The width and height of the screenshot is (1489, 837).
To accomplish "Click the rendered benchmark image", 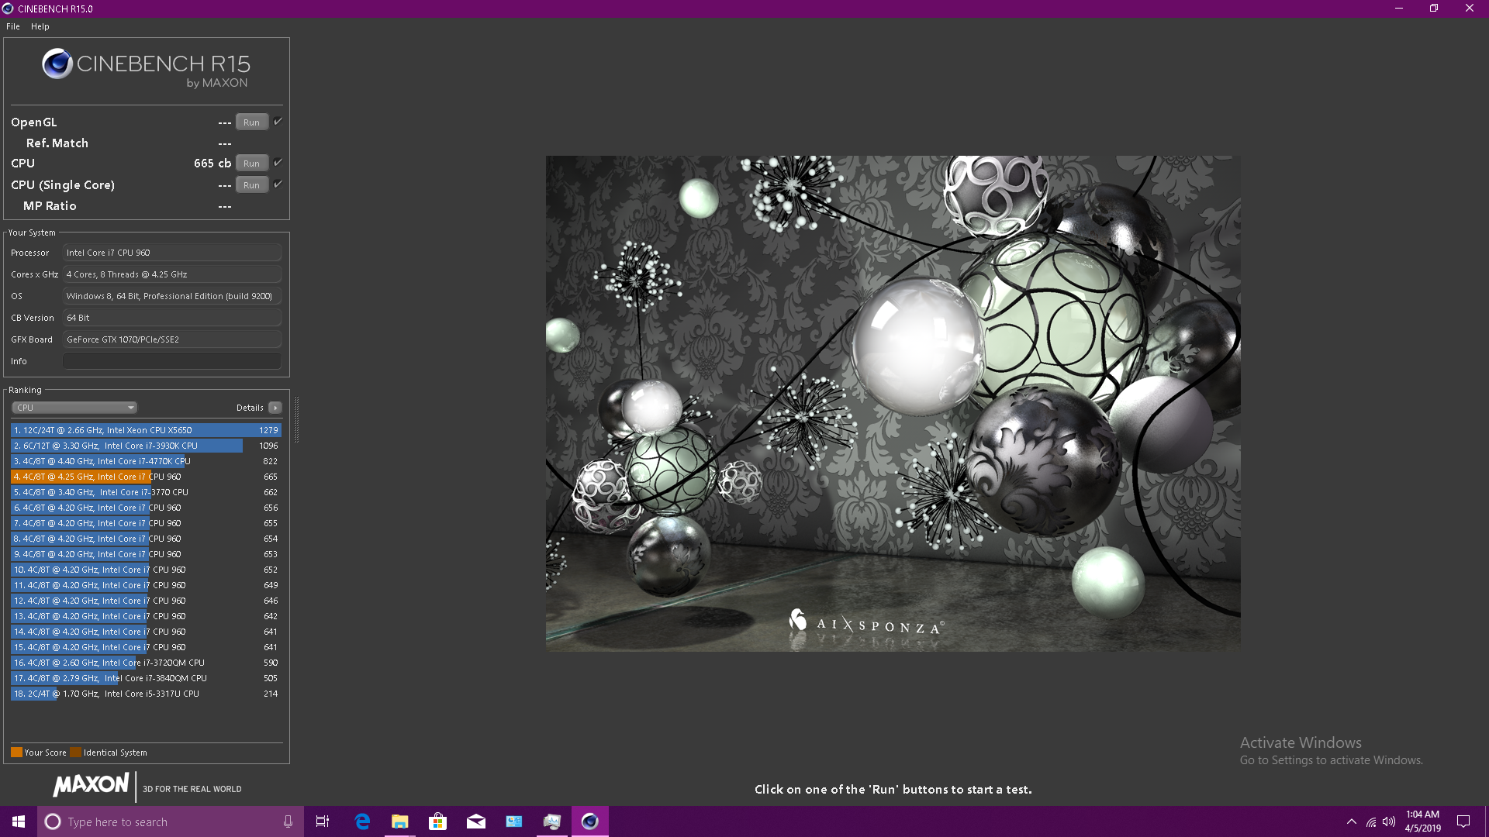I will (893, 403).
